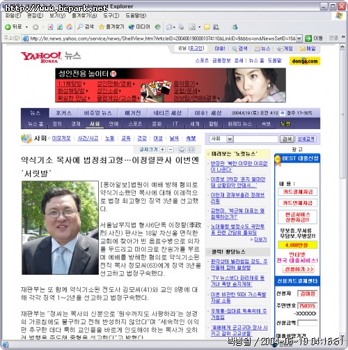The image size is (348, 350).
Task: Open the 즐겨찾기(A) menu
Action: pos(84,16)
